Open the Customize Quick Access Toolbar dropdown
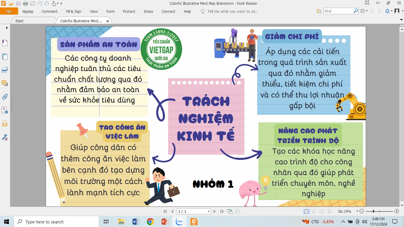This screenshot has height=227, width=404. point(61,4)
